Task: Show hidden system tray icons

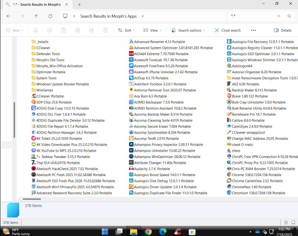Action: (x=250, y=232)
